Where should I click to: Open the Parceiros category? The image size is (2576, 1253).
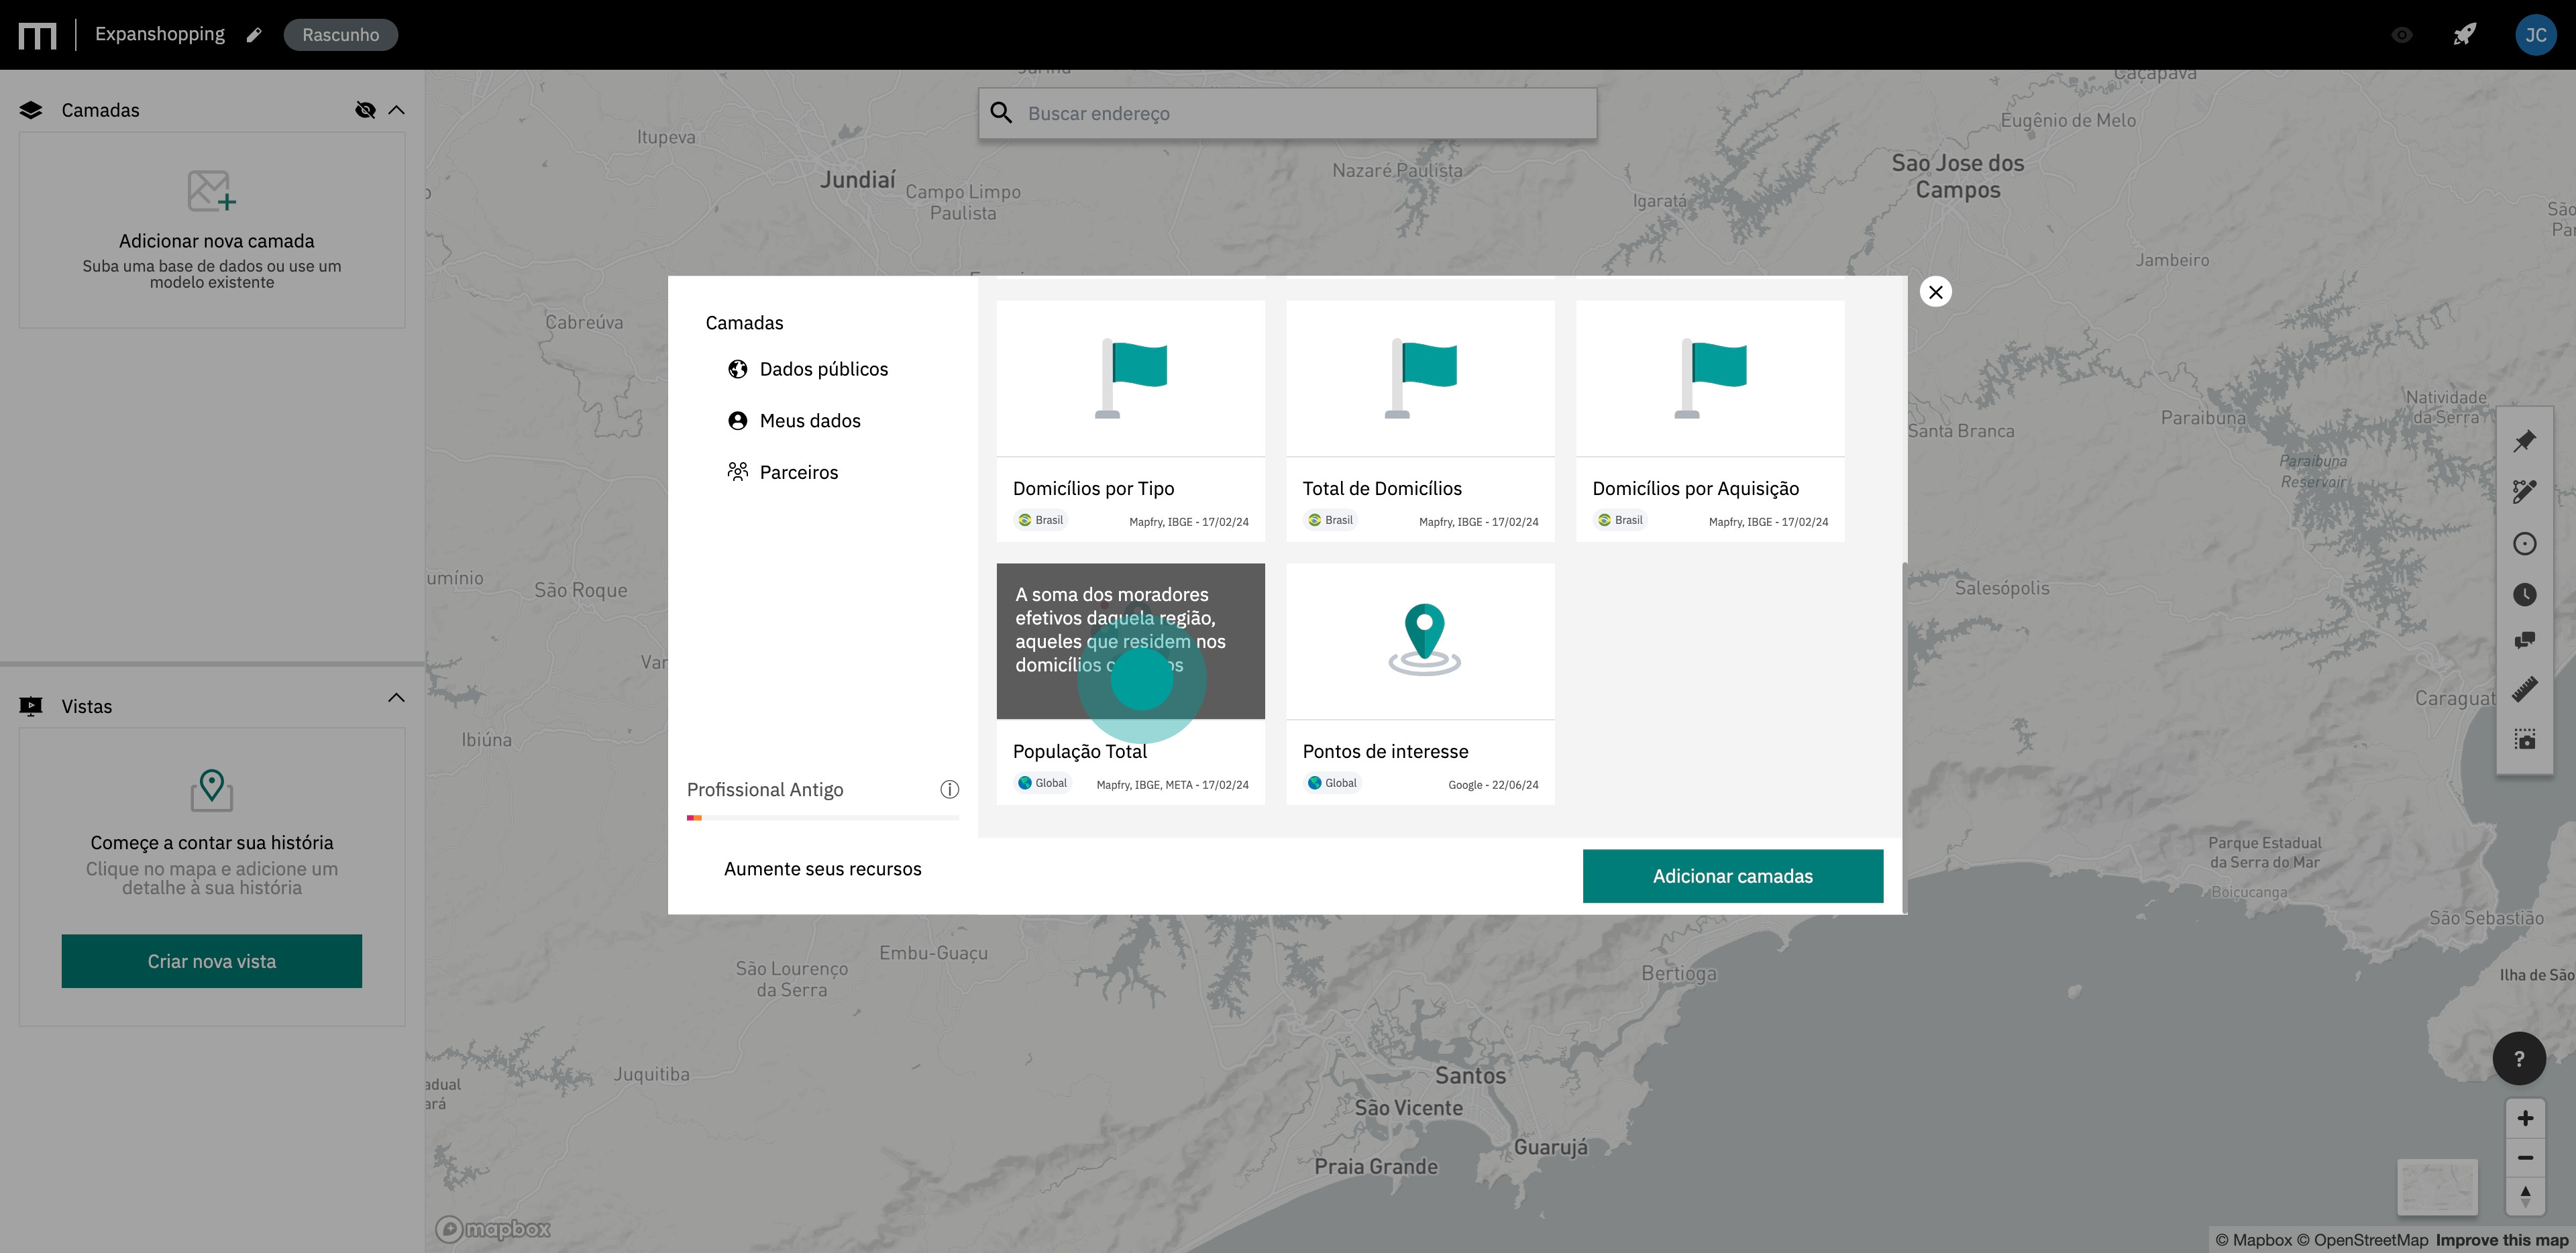pyautogui.click(x=798, y=472)
